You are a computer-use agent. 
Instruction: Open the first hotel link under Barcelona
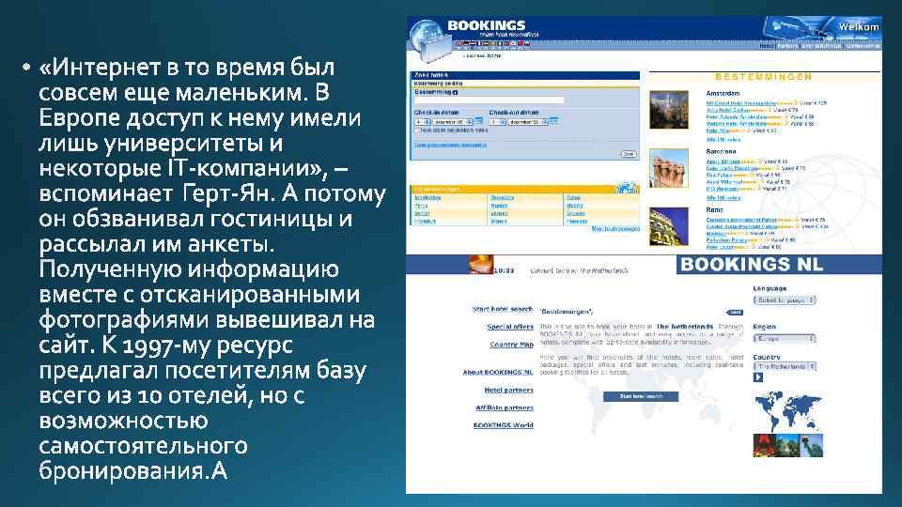(x=723, y=161)
